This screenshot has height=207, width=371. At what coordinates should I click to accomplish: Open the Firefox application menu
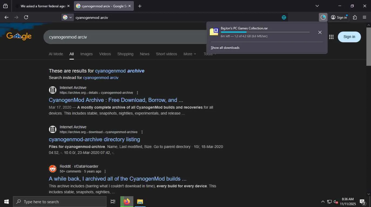(x=365, y=17)
